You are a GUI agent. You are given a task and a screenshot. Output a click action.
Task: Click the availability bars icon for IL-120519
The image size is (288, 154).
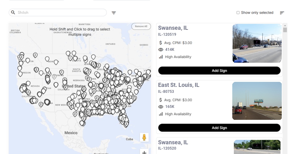coord(161,57)
